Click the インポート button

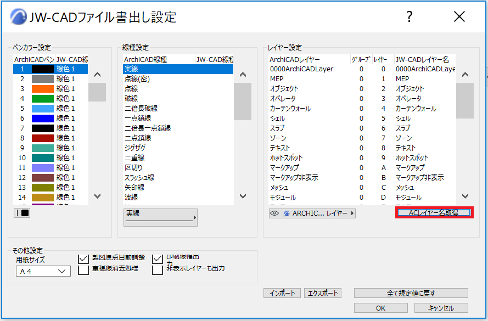click(x=282, y=293)
